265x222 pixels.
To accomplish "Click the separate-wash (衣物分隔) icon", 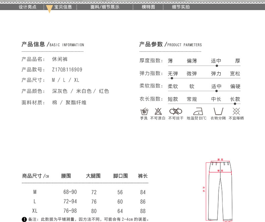I will pos(218,111).
